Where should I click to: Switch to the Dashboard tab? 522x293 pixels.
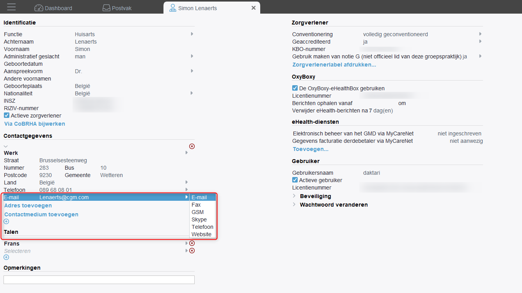pyautogui.click(x=53, y=8)
